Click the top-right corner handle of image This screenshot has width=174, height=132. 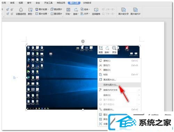pyautogui.click(x=140, y=46)
